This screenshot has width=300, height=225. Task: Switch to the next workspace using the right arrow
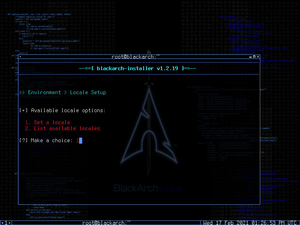point(10,223)
